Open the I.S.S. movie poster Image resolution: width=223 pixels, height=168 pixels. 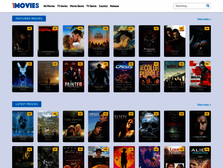point(200,41)
